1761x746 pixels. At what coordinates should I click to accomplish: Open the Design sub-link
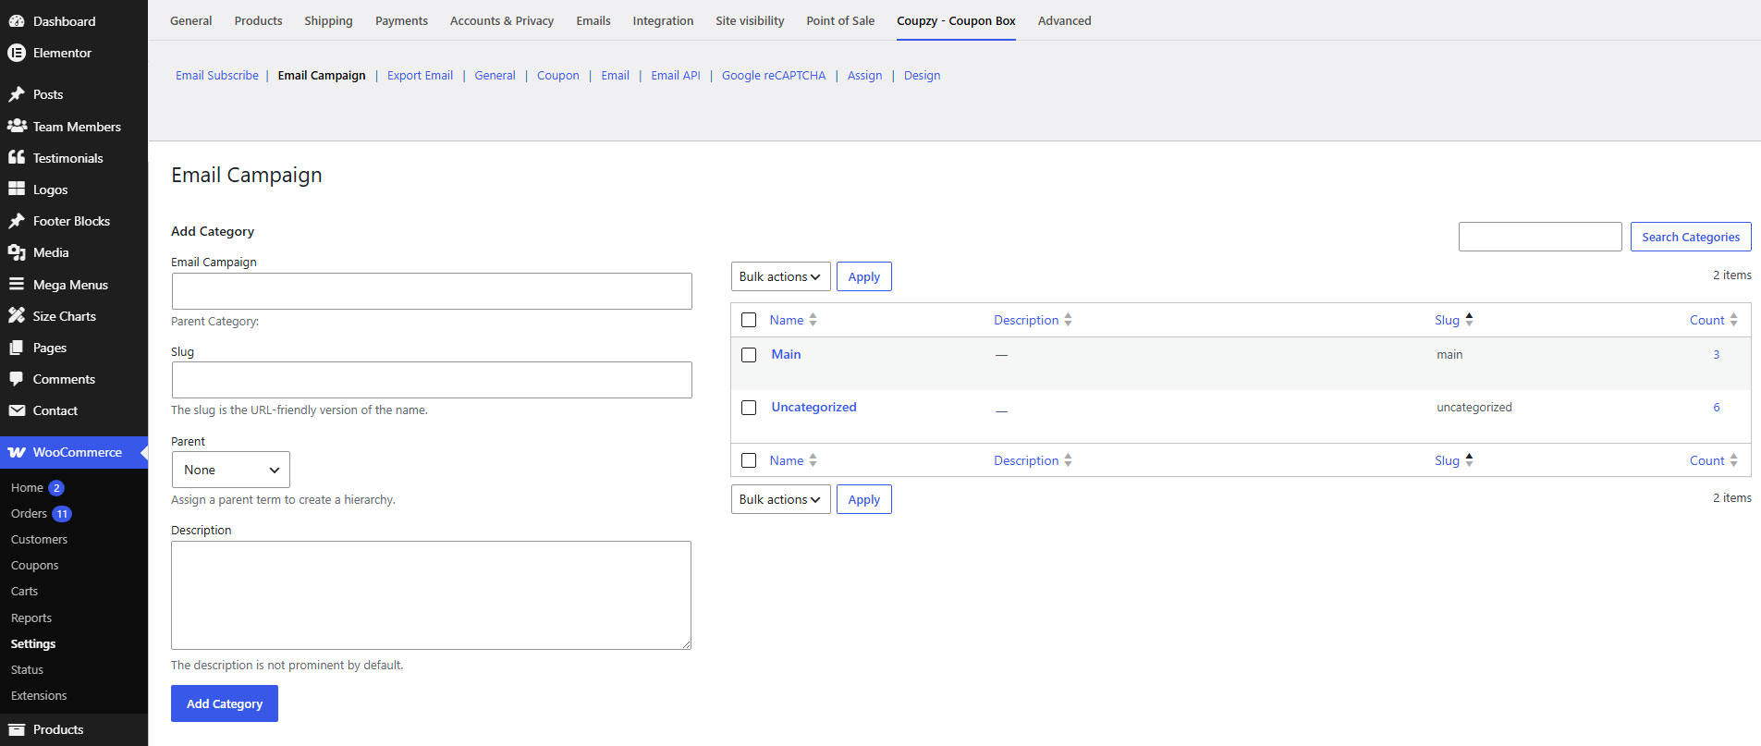coord(922,76)
